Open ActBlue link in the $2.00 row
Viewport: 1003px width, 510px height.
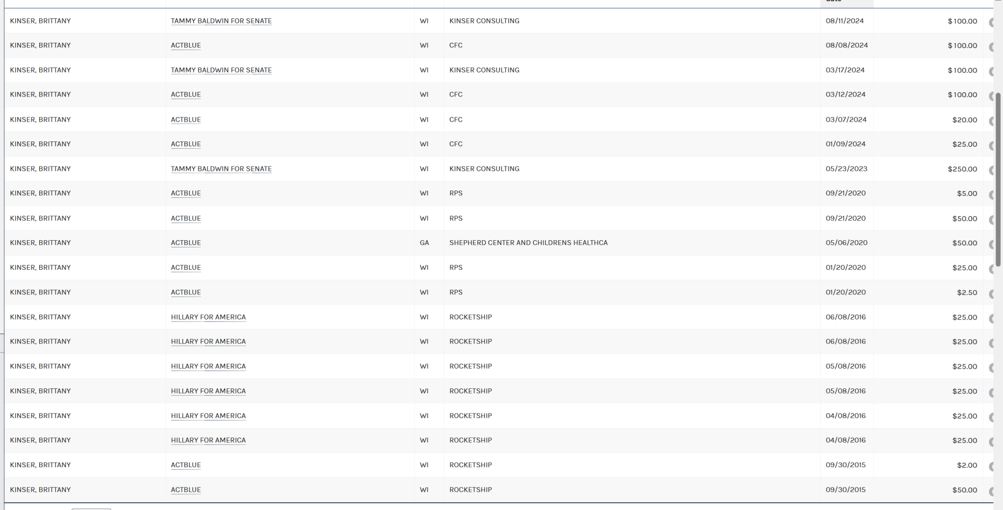[x=185, y=465]
